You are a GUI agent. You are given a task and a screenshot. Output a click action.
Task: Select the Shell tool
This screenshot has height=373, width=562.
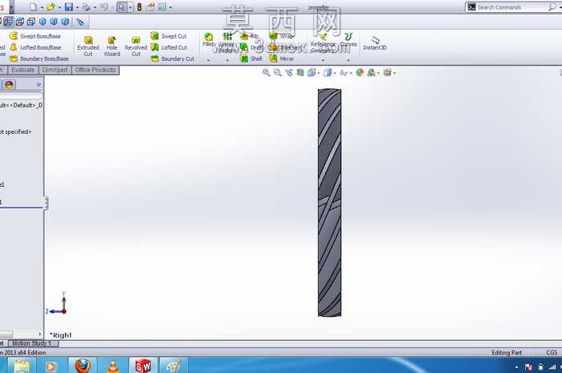[x=250, y=59]
